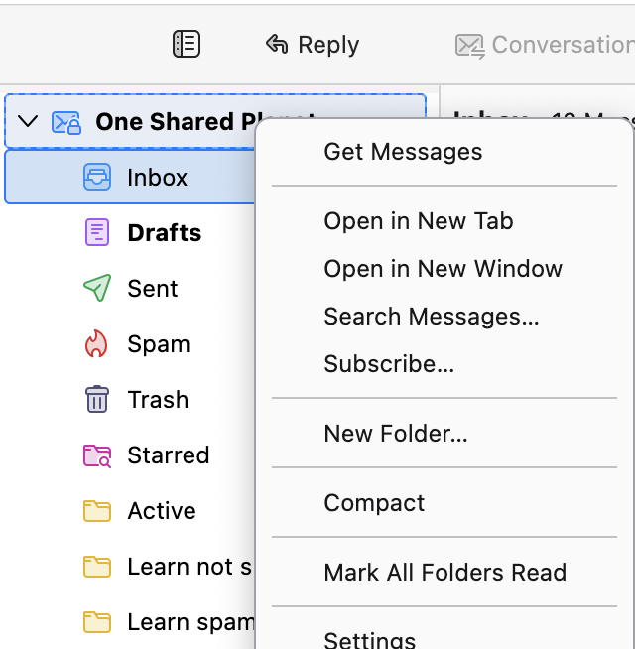Choose New Folder… menu item
635x649 pixels.
point(396,434)
